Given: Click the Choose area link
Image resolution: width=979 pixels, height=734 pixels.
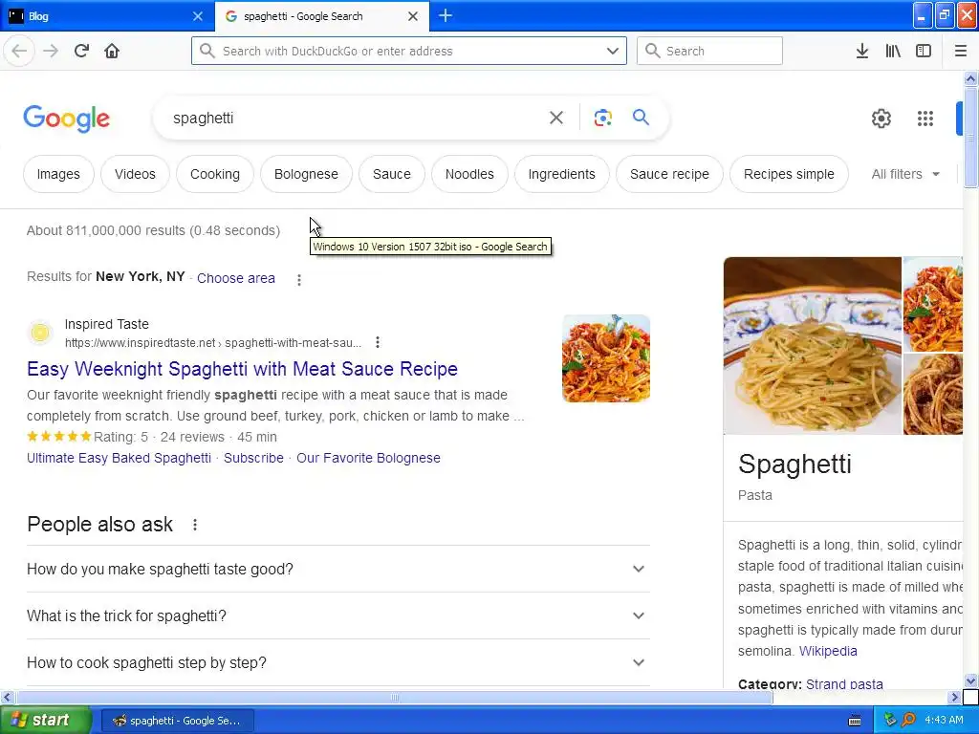Looking at the screenshot, I should (236, 278).
